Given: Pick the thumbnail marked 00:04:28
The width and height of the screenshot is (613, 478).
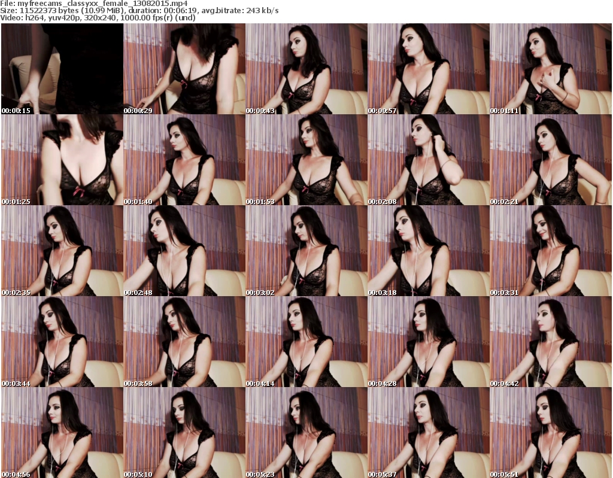Looking at the screenshot, I should tap(429, 342).
